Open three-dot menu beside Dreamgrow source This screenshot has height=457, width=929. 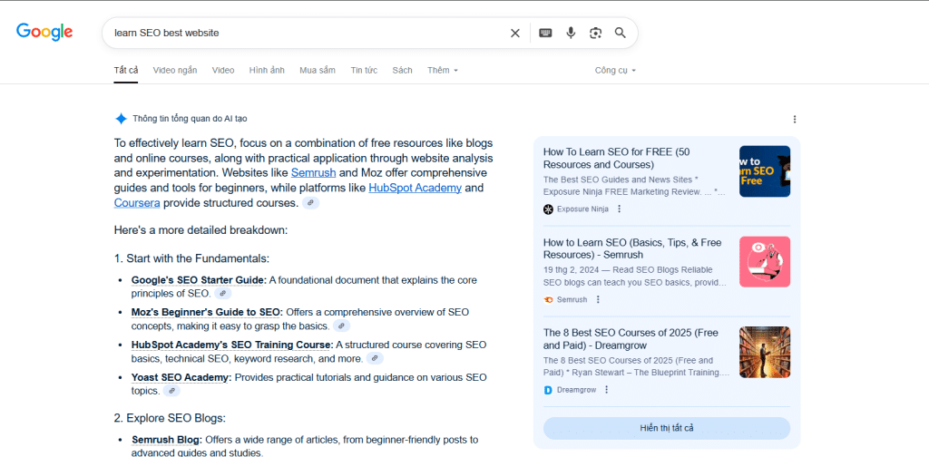tap(607, 390)
